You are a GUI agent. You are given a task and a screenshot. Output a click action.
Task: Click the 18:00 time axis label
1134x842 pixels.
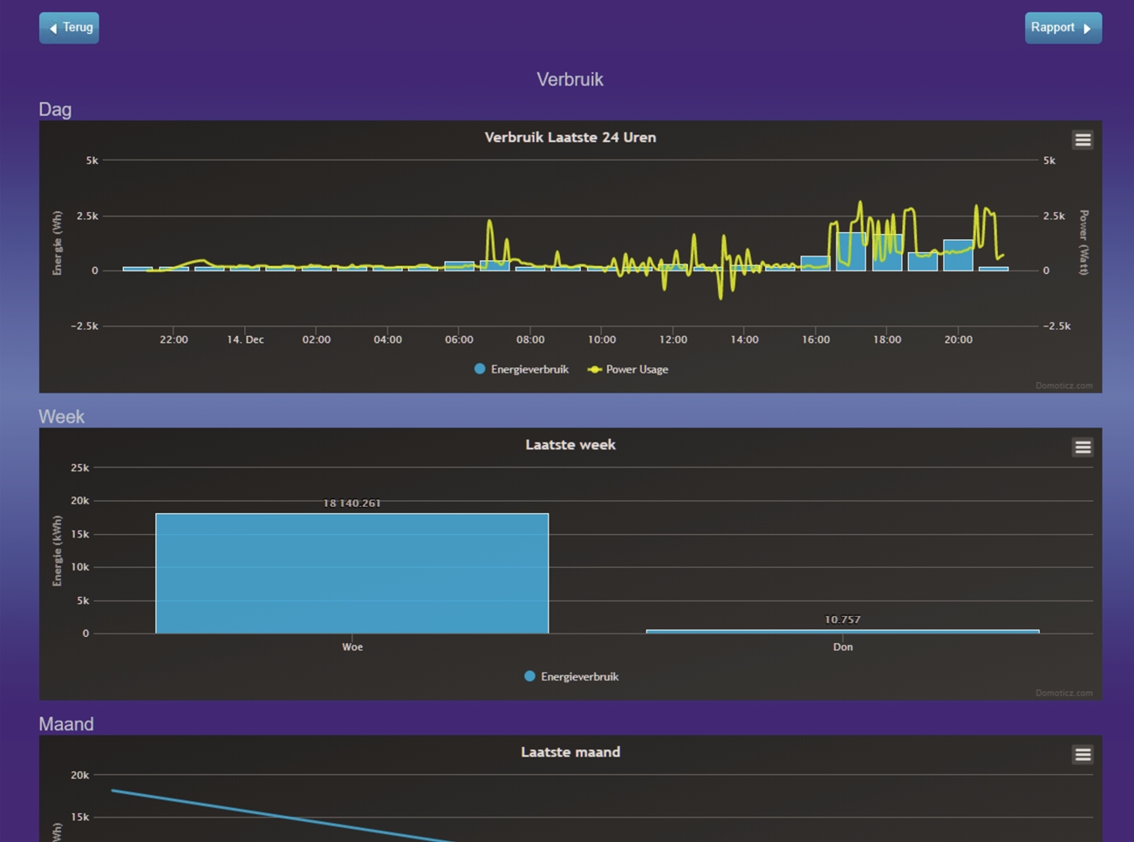[887, 339]
